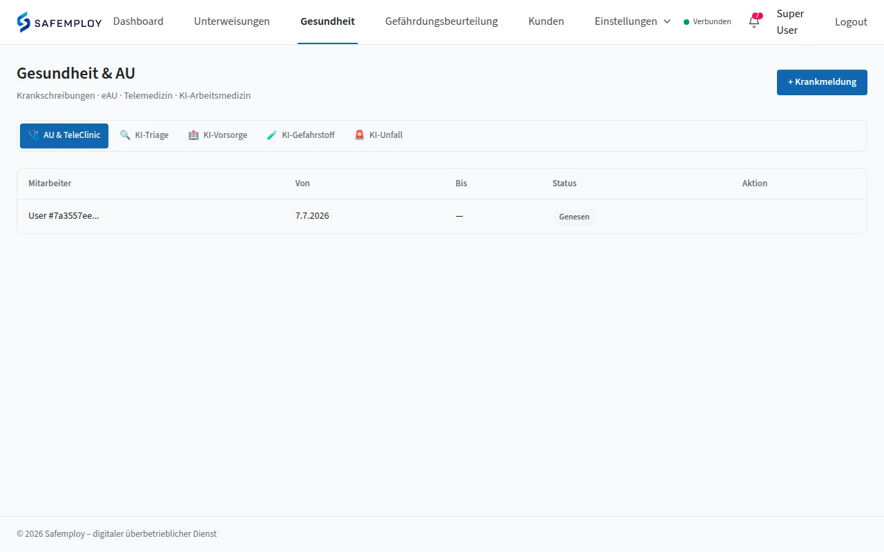Image resolution: width=884 pixels, height=552 pixels.
Task: Expand the Einstellungen dropdown chevron
Action: [667, 21]
